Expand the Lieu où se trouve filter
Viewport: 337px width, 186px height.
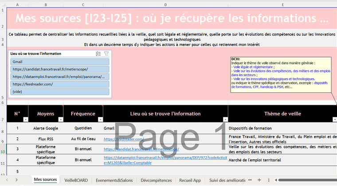[225, 120]
